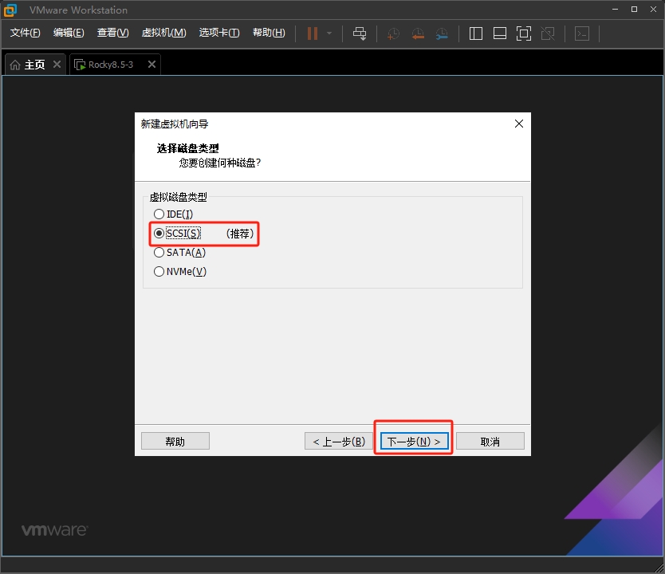The image size is (665, 574).
Task: Open the 帮助(H) menu
Action: pos(269,33)
